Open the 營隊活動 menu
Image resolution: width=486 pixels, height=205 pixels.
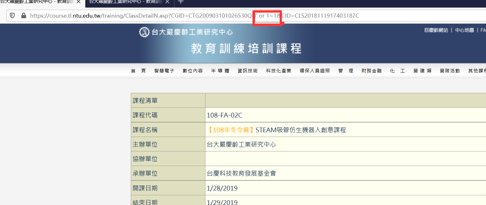coord(450,71)
